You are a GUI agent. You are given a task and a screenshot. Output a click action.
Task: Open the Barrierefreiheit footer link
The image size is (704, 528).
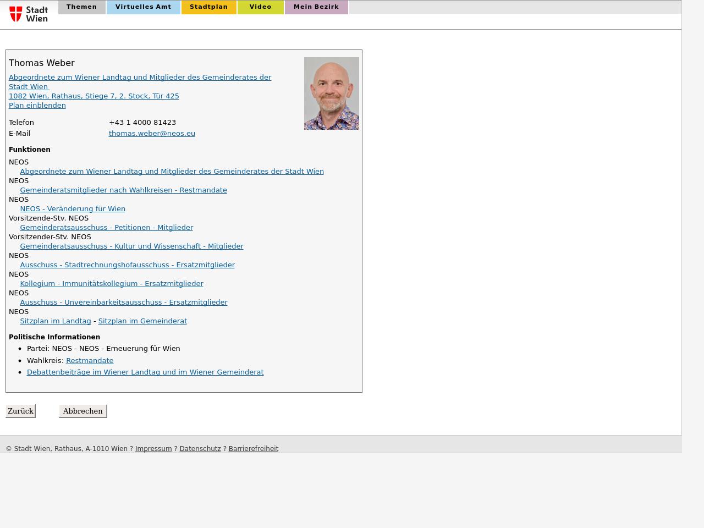[x=253, y=448]
